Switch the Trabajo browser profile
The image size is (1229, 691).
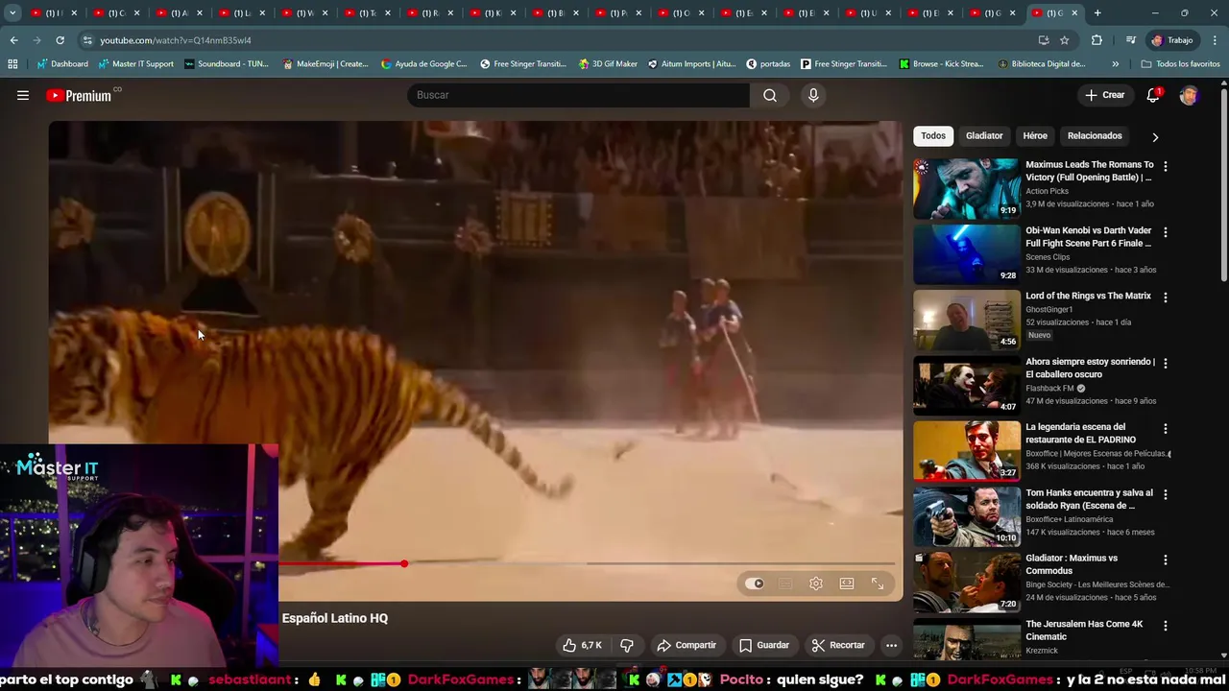[1172, 40]
